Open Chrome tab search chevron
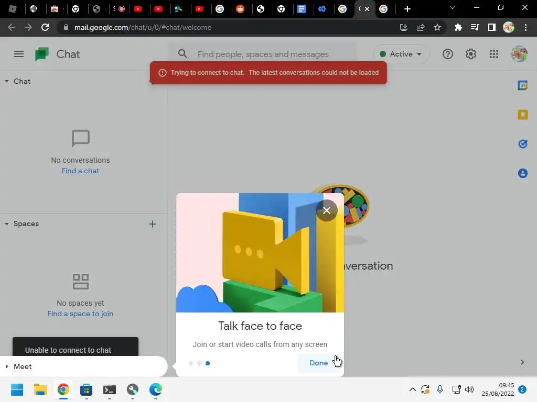The image size is (537, 402). tap(453, 7)
